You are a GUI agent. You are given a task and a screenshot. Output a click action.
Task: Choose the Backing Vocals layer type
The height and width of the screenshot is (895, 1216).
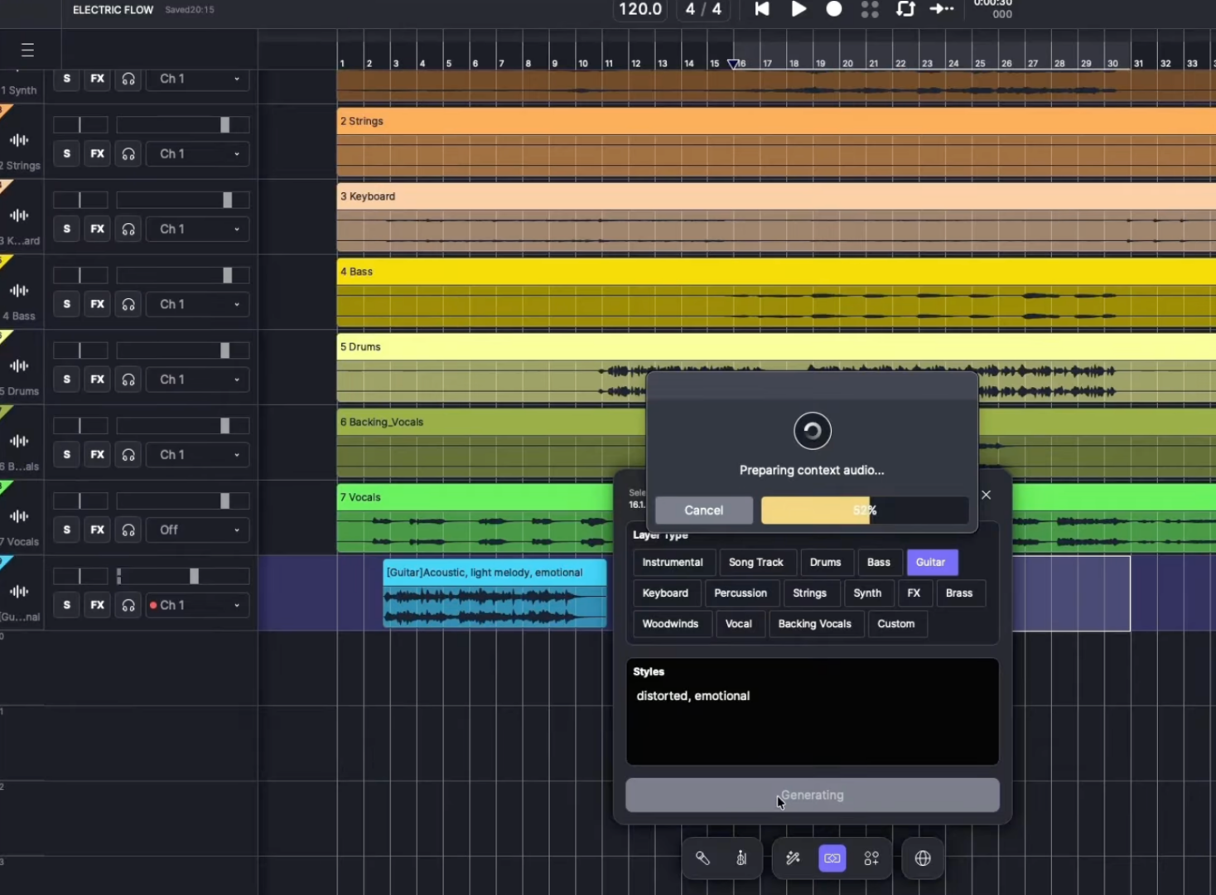point(814,624)
